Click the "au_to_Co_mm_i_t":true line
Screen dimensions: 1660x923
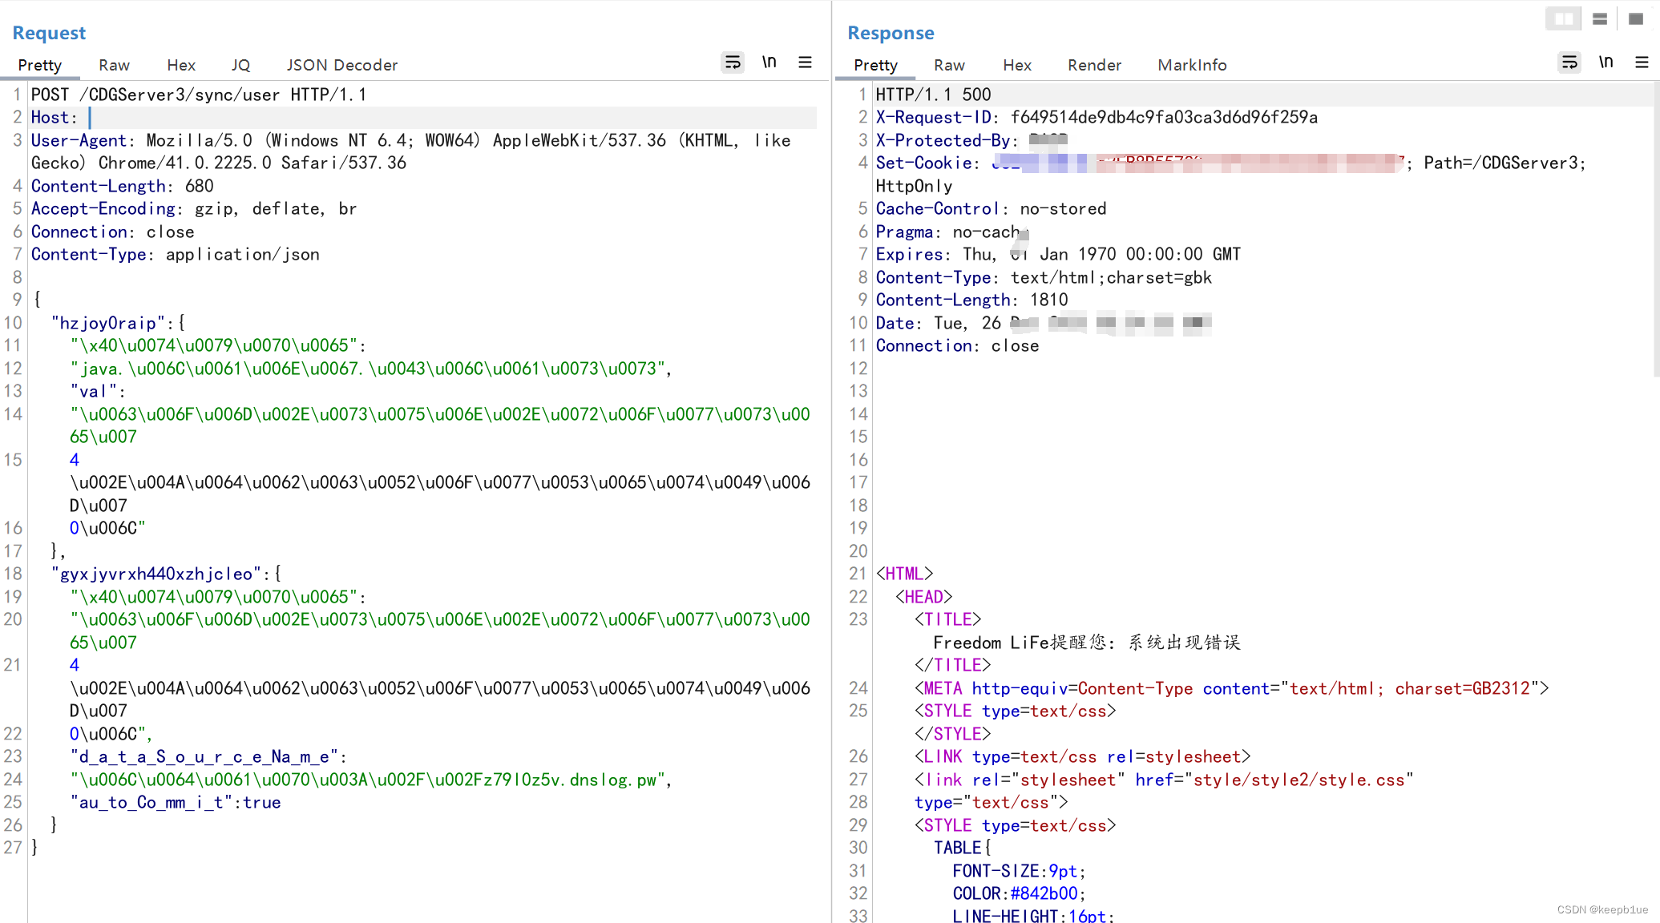point(176,803)
